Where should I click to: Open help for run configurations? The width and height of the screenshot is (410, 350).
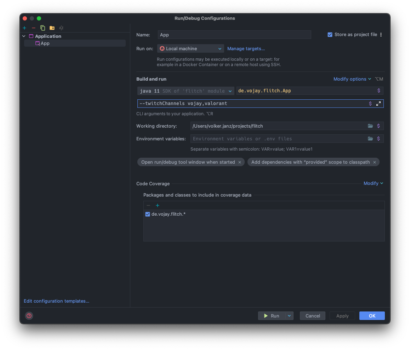click(x=29, y=316)
